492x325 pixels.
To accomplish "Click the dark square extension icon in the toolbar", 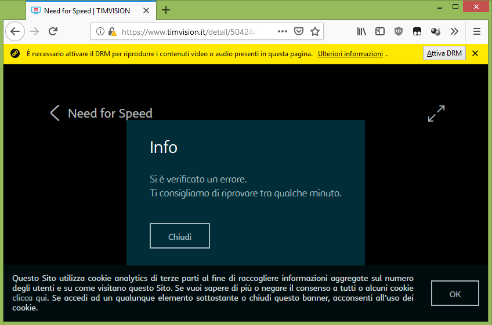I will click(417, 31).
